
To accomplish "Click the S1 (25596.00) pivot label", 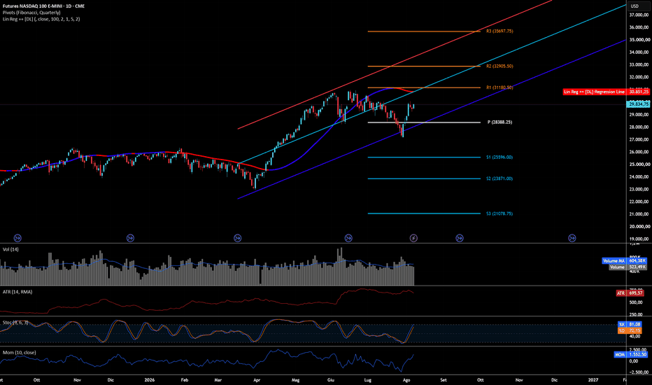I will point(499,157).
